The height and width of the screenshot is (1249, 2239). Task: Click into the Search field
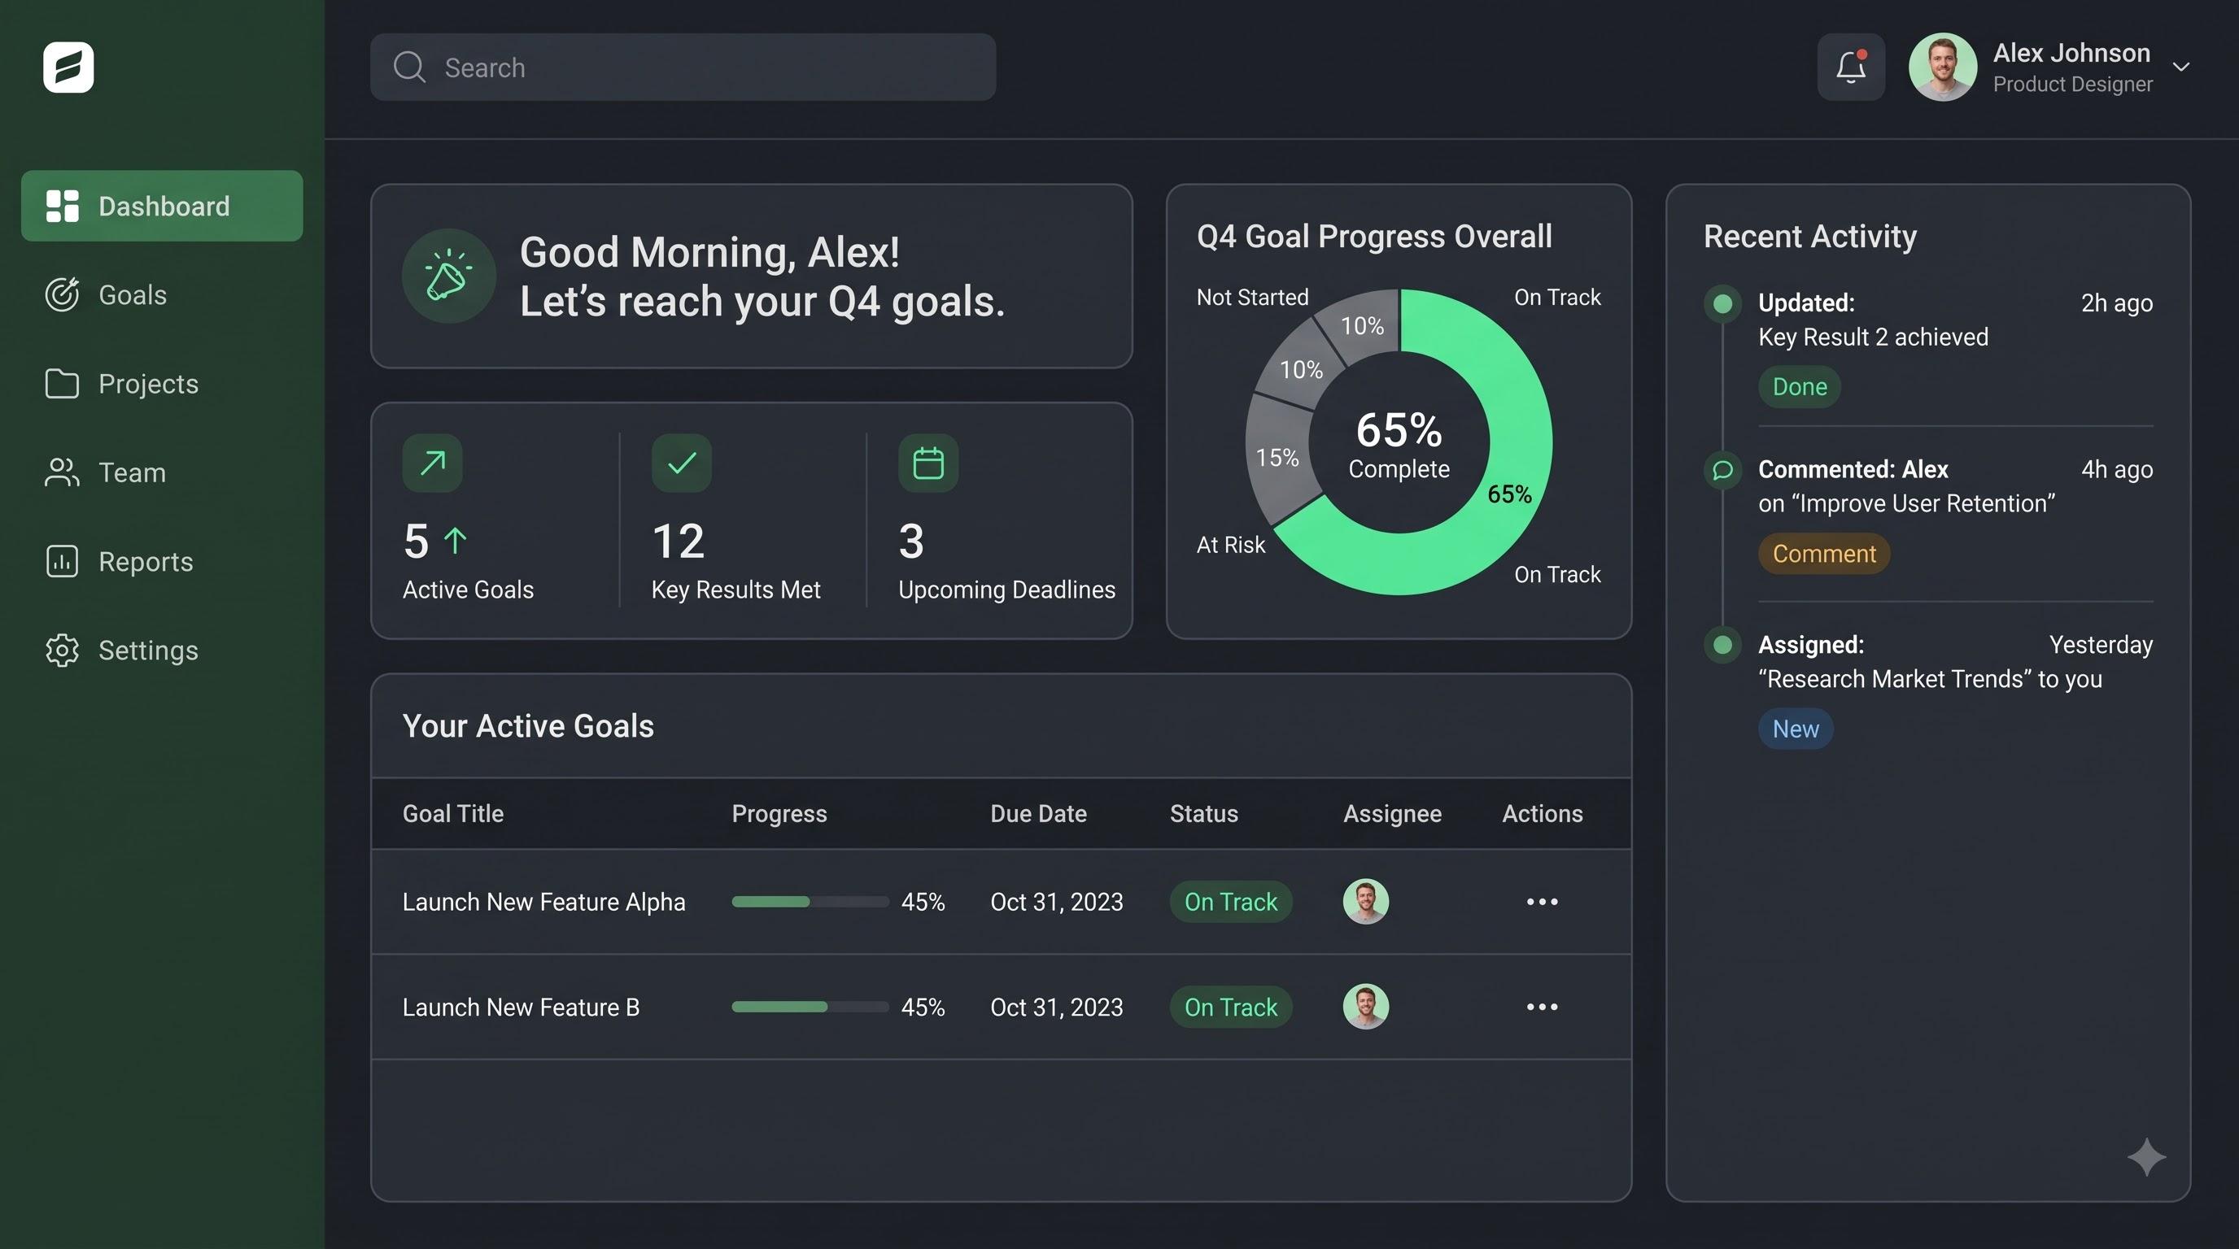click(683, 67)
